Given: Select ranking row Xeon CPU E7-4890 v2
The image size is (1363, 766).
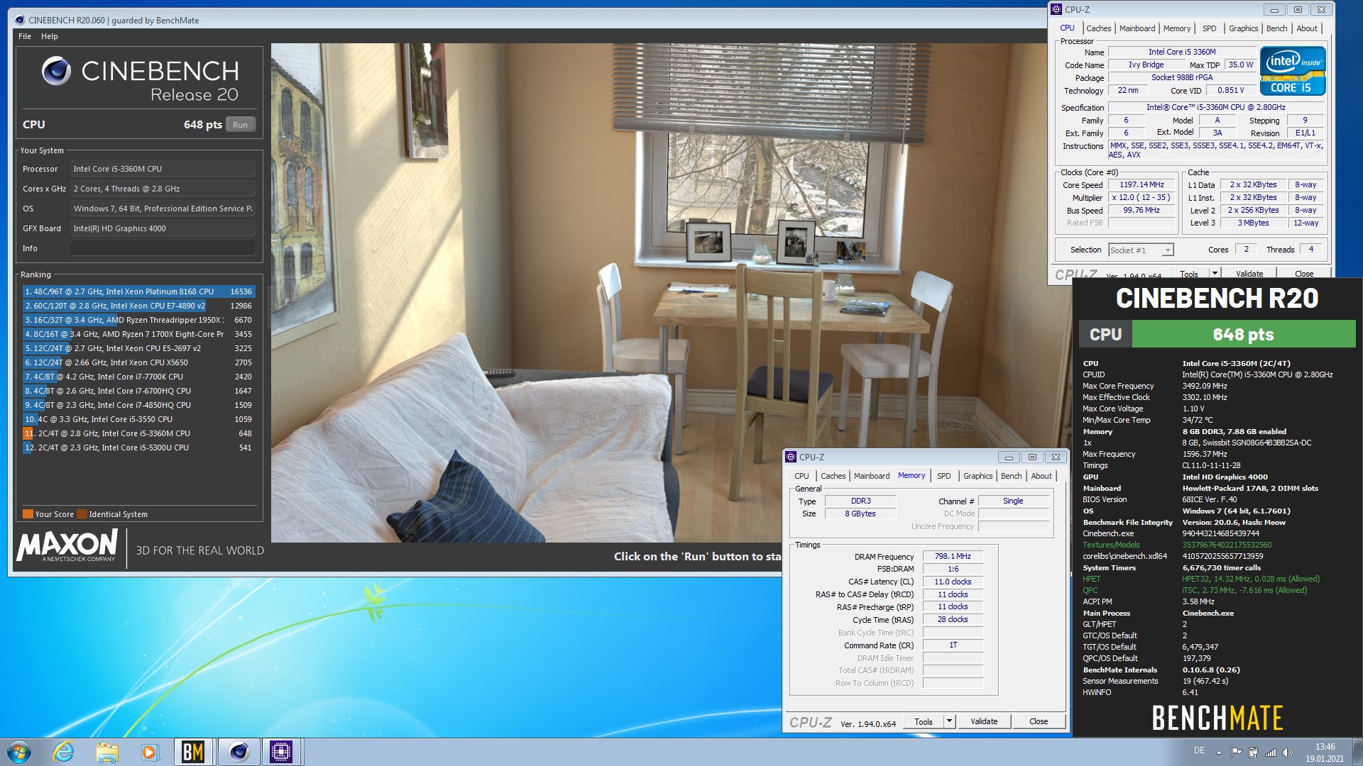Looking at the screenshot, I should 138,306.
